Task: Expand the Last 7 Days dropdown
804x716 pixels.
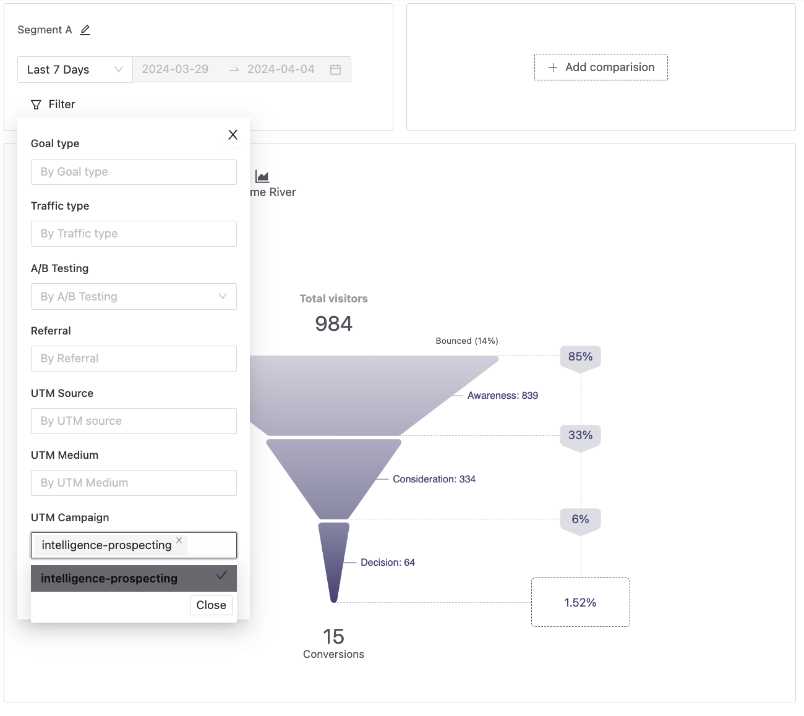Action: [75, 69]
